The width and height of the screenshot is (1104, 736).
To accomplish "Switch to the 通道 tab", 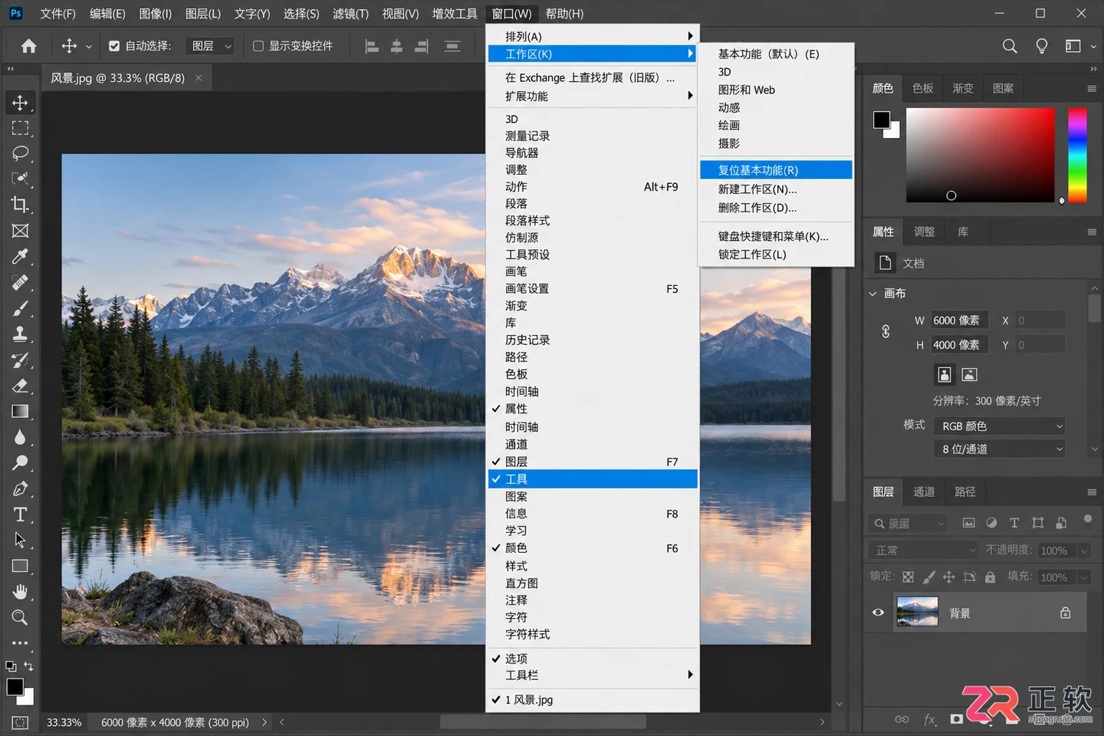I will click(924, 491).
